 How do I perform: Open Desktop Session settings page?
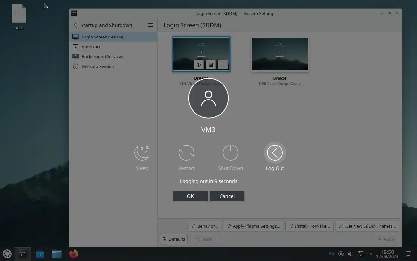click(113, 66)
